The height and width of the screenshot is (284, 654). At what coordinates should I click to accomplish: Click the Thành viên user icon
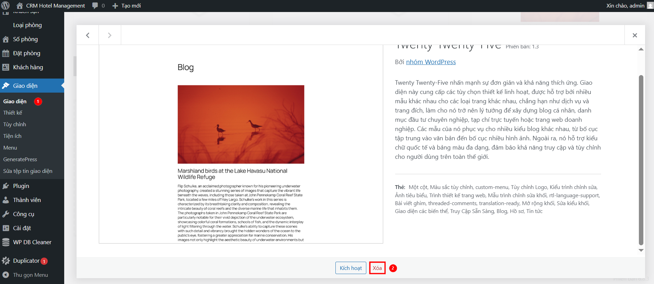coord(6,200)
